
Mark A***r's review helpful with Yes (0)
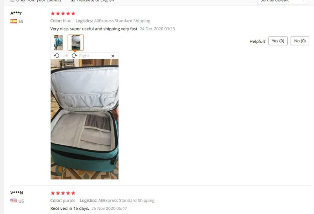point(278,41)
